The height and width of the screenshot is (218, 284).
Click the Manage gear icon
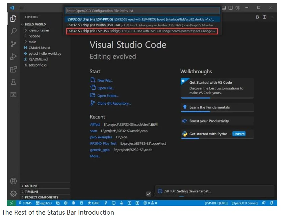pyautogui.click(x=14, y=194)
